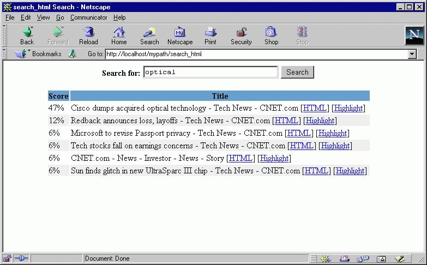Open My Netscape from the toolbar
427x265 pixels.
tap(180, 35)
